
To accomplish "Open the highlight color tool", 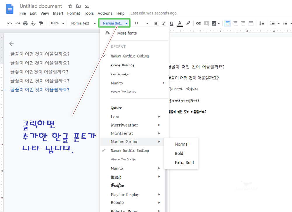I will pos(188,23).
